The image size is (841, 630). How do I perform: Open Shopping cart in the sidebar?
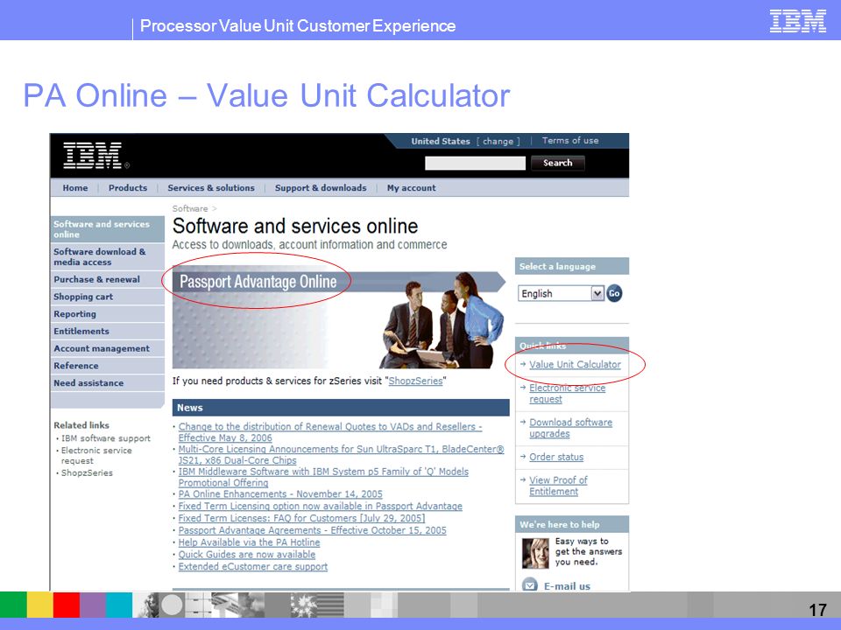coord(107,297)
